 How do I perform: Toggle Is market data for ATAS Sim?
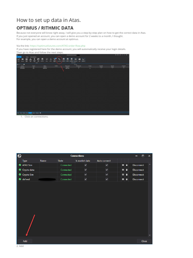pyautogui.click(x=85, y=165)
